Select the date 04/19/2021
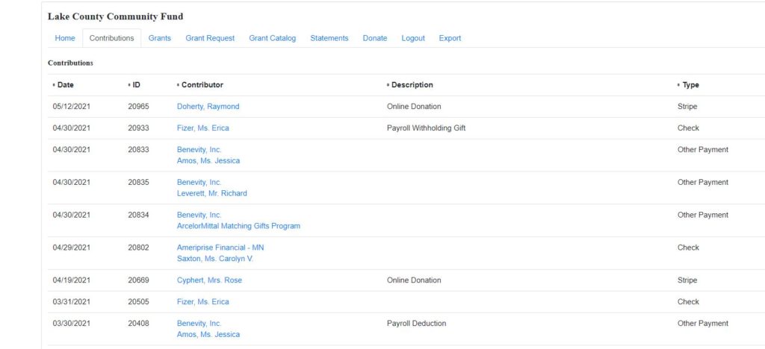This screenshot has width=765, height=349. coord(71,280)
